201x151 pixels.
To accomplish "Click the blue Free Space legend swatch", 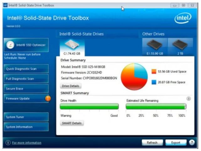I will (x=154, y=82).
